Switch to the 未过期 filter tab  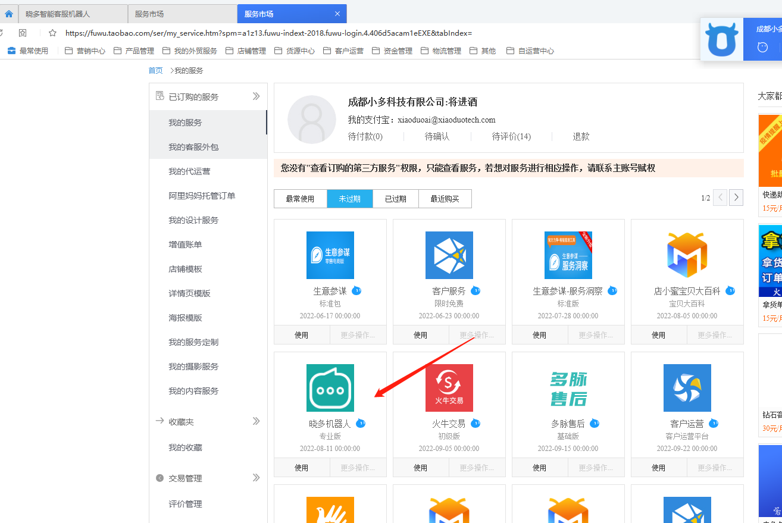pyautogui.click(x=350, y=199)
